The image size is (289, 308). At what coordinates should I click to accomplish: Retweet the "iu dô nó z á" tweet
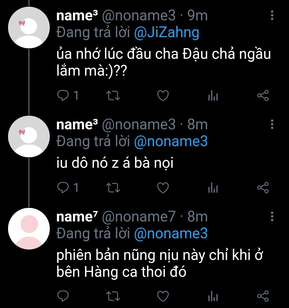click(113, 188)
